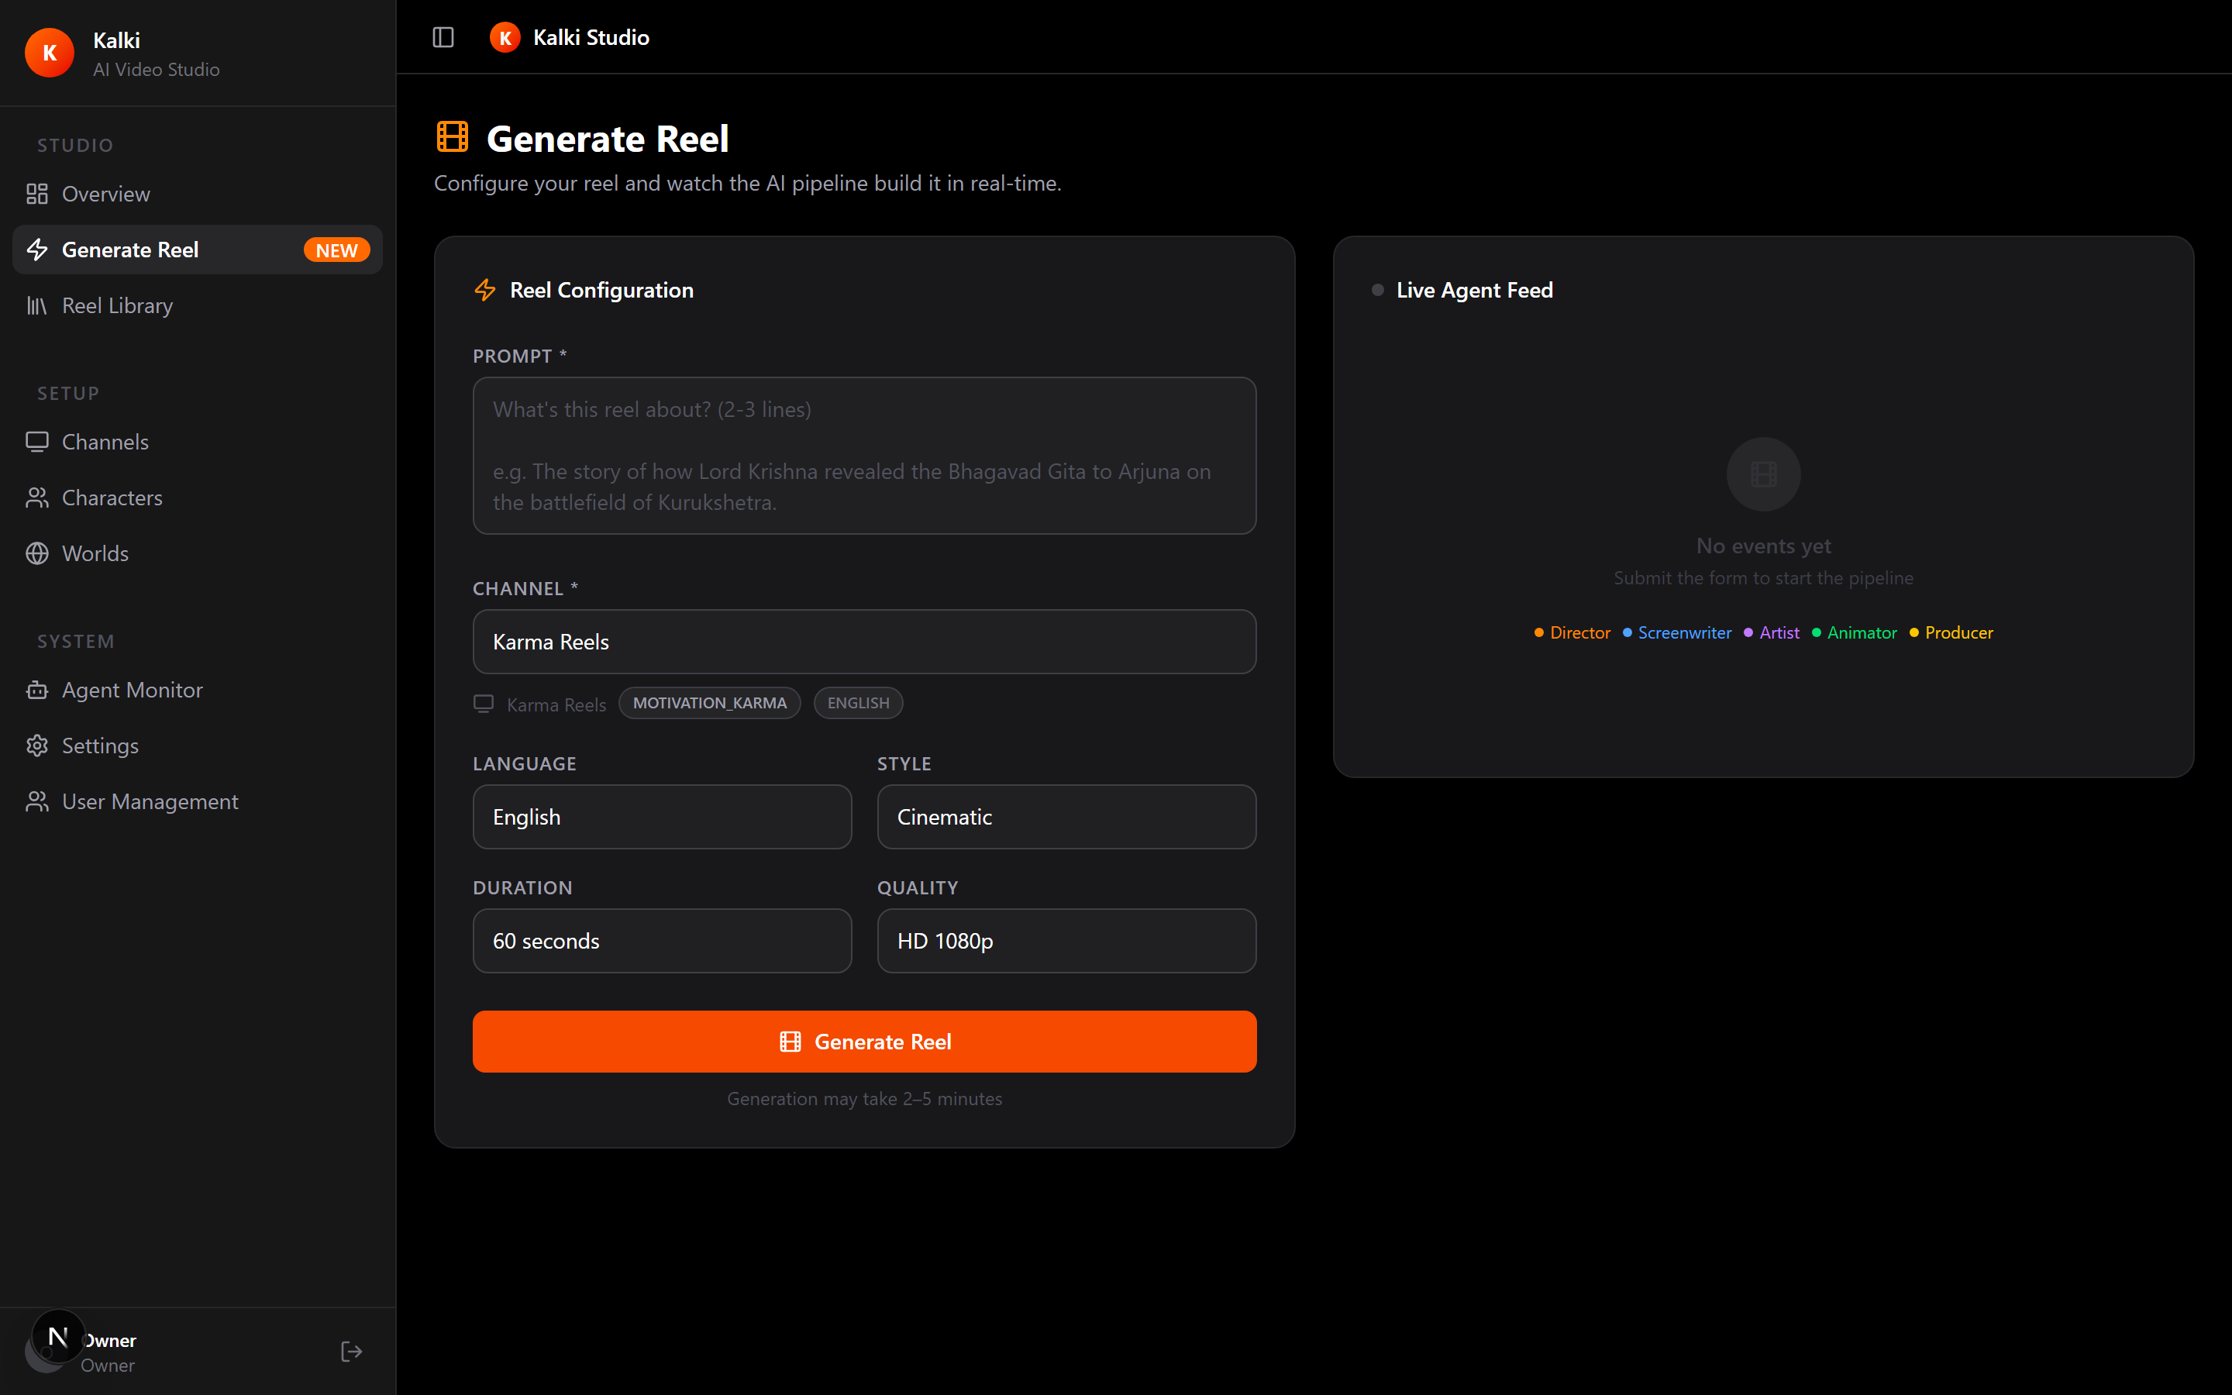Click the green Animator legend dot
The height and width of the screenshot is (1395, 2232).
click(x=1816, y=633)
